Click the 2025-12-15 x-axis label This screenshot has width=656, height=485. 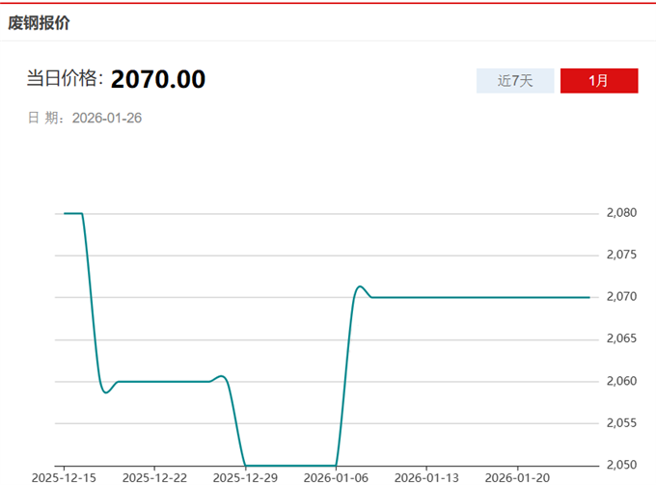63,477
